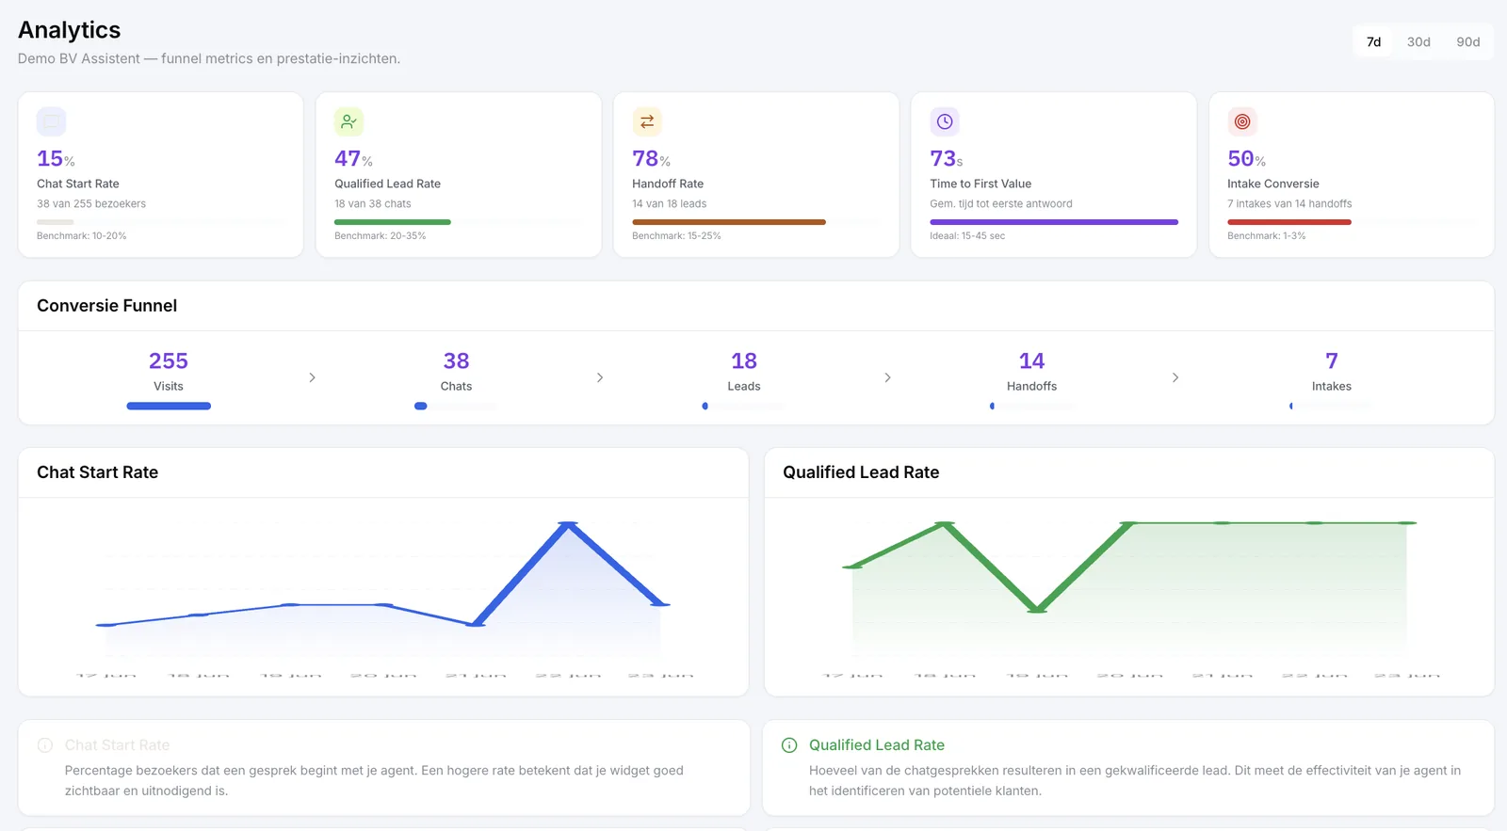The width and height of the screenshot is (1507, 831).
Task: Switch to the 90d time range
Action: click(x=1467, y=41)
